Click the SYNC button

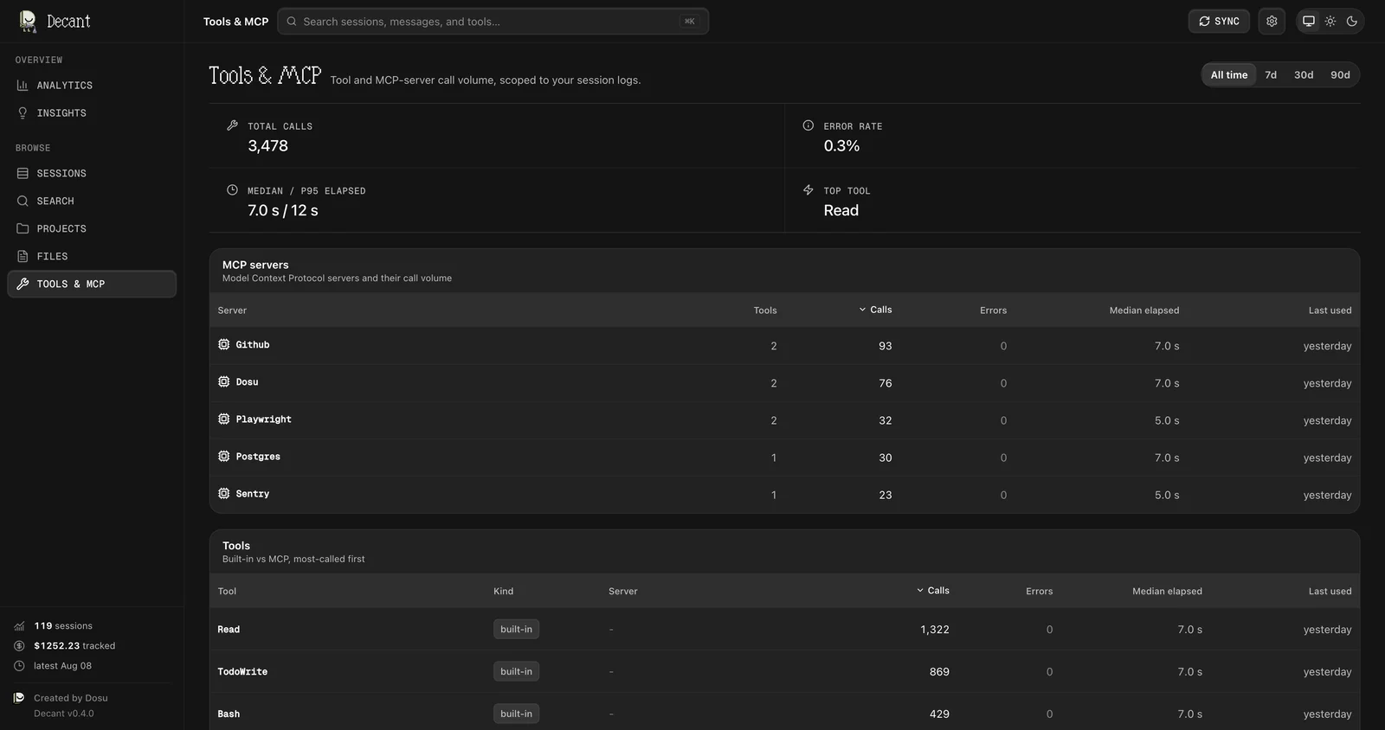pyautogui.click(x=1219, y=22)
